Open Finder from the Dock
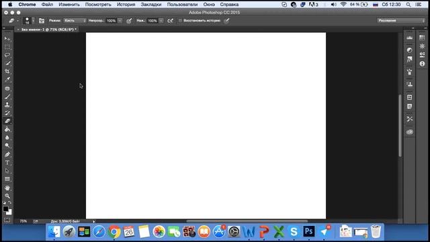Screen dimensions: 430x242 tap(54, 232)
